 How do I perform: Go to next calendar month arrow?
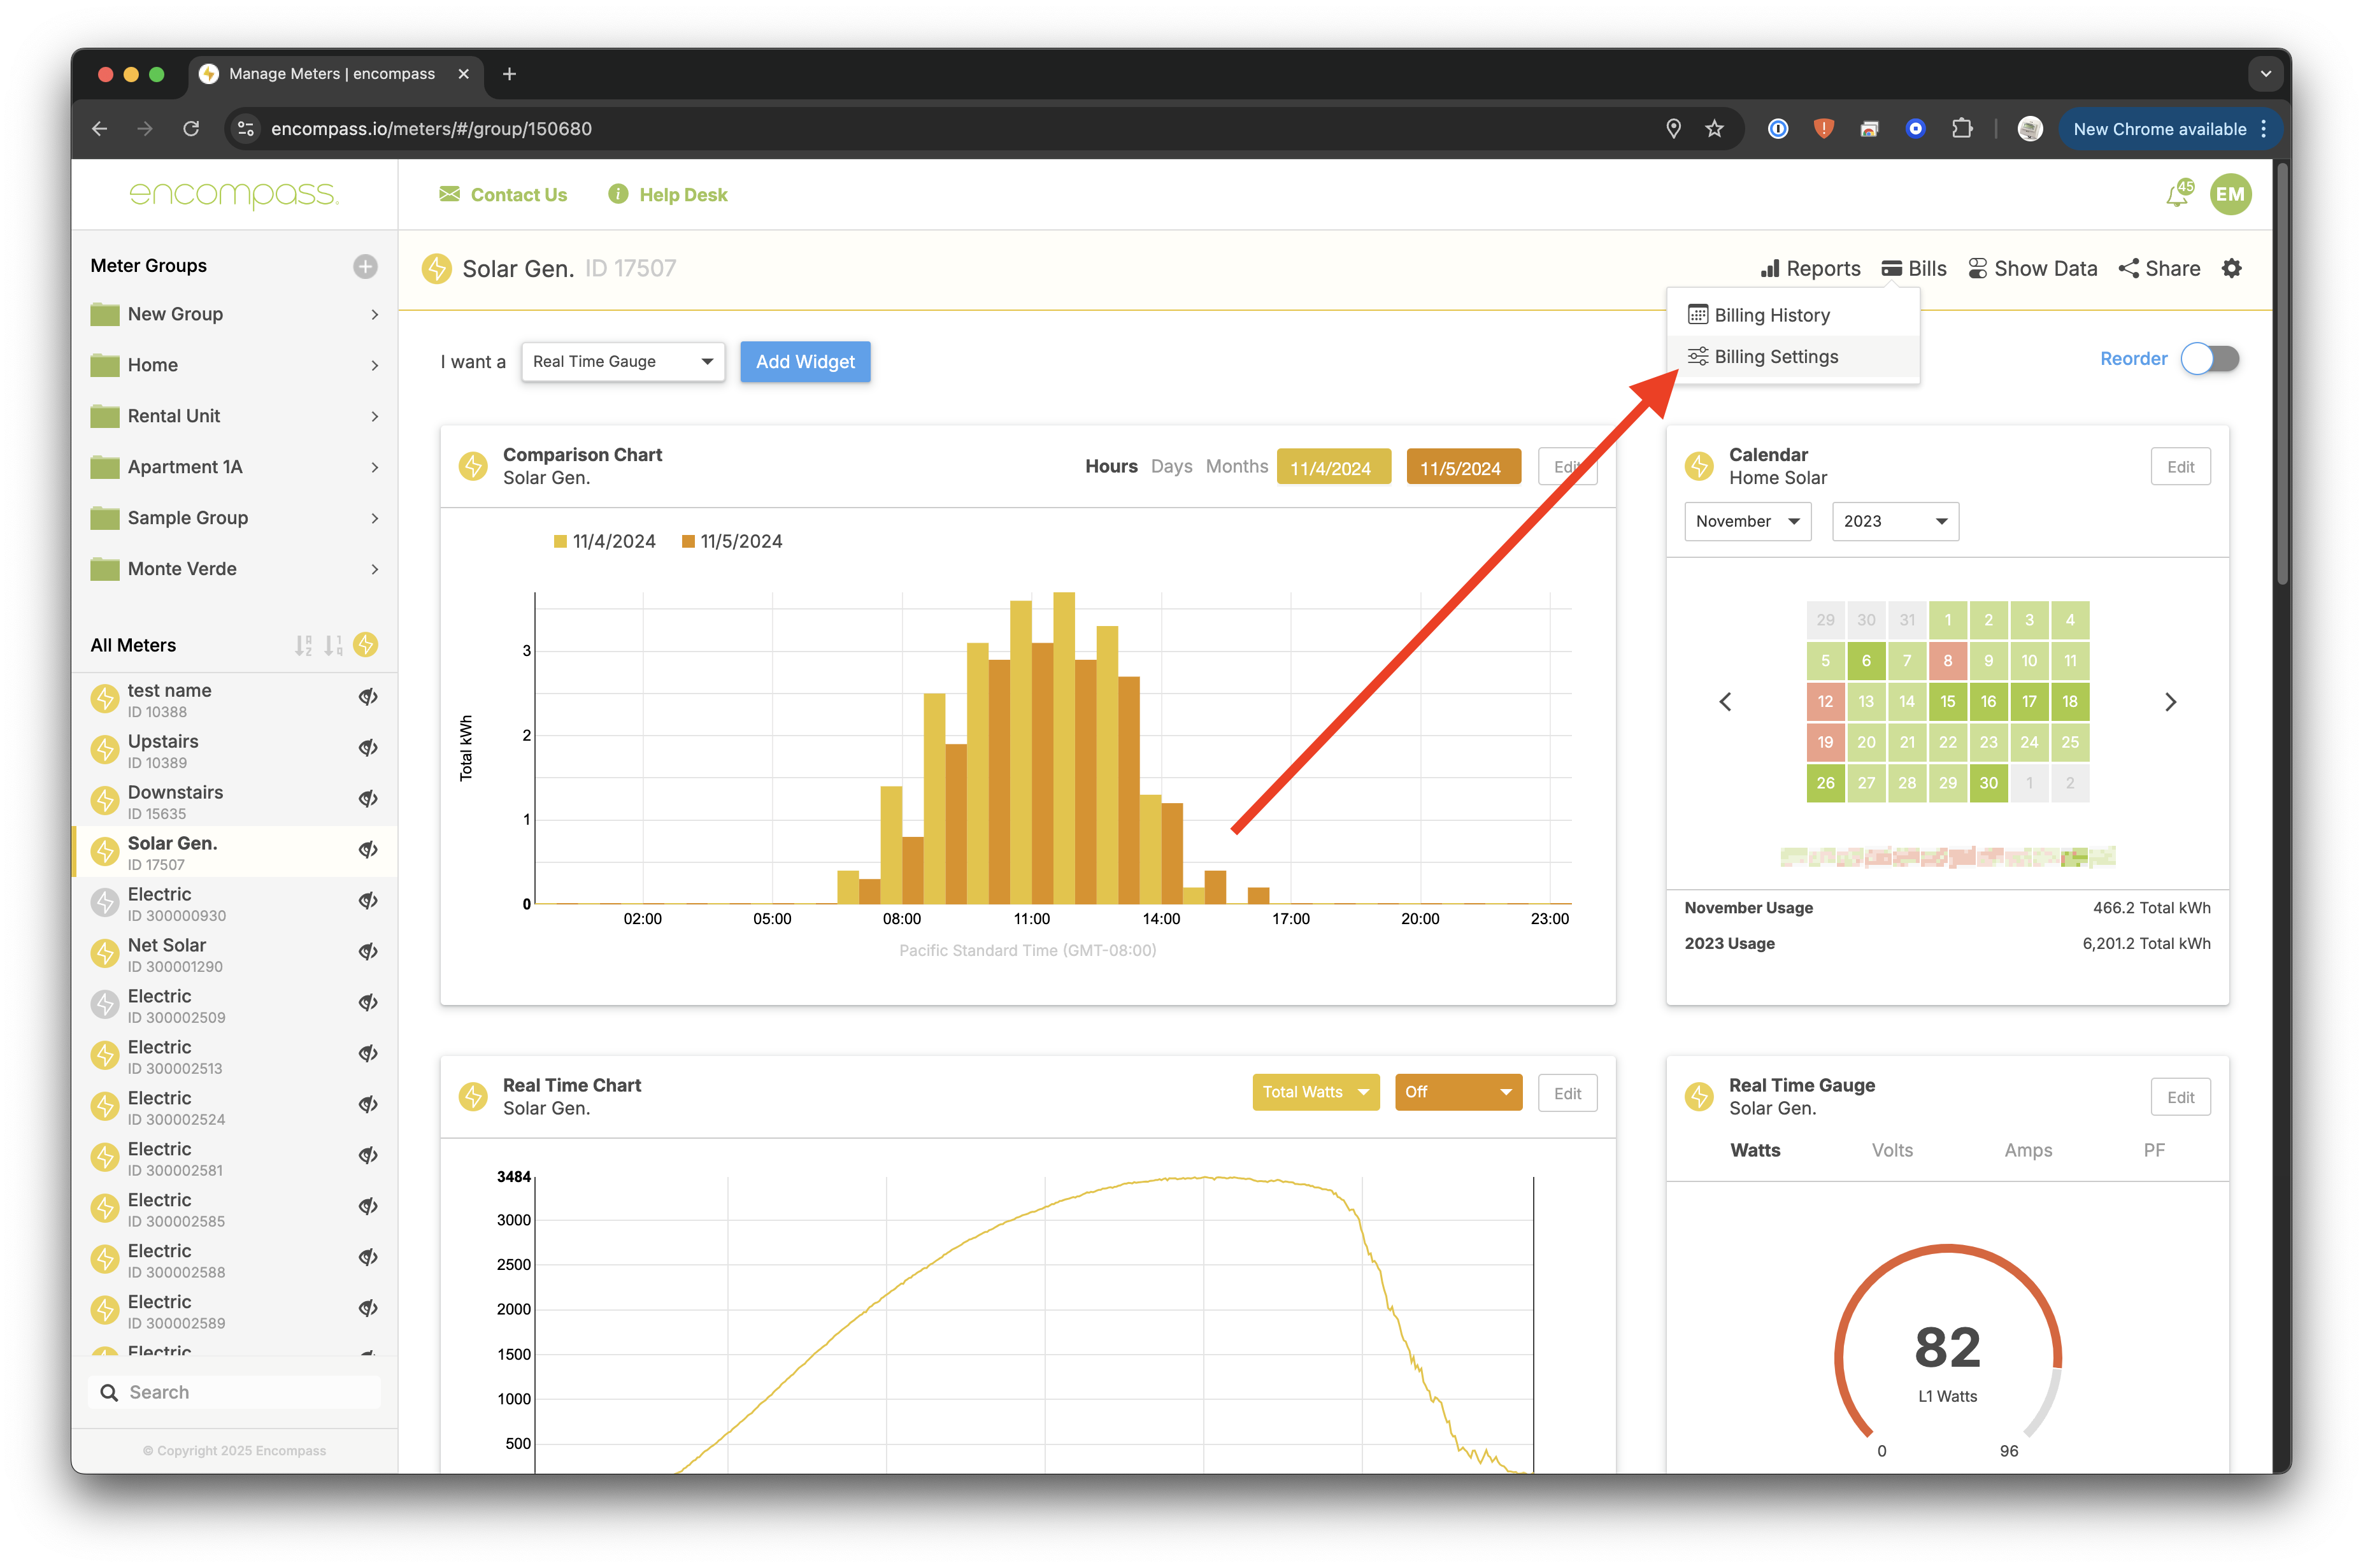(x=2169, y=702)
